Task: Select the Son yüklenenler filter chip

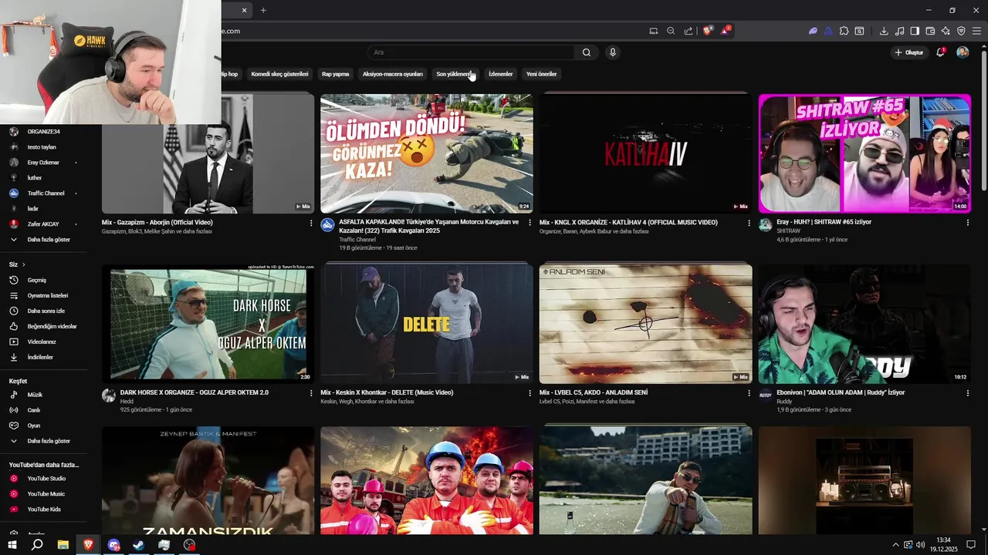Action: pyautogui.click(x=455, y=74)
